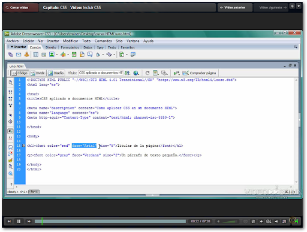Image resolution: width=307 pixels, height=232 pixels.
Task: Switch to Favoritos insert tab
Action: [x=128, y=47]
